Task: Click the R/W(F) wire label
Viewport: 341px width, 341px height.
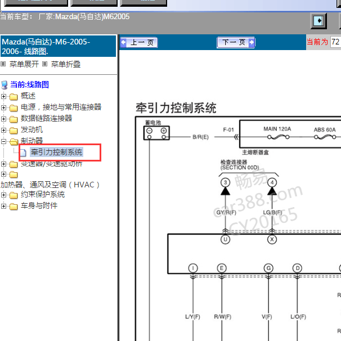Action: (x=222, y=317)
